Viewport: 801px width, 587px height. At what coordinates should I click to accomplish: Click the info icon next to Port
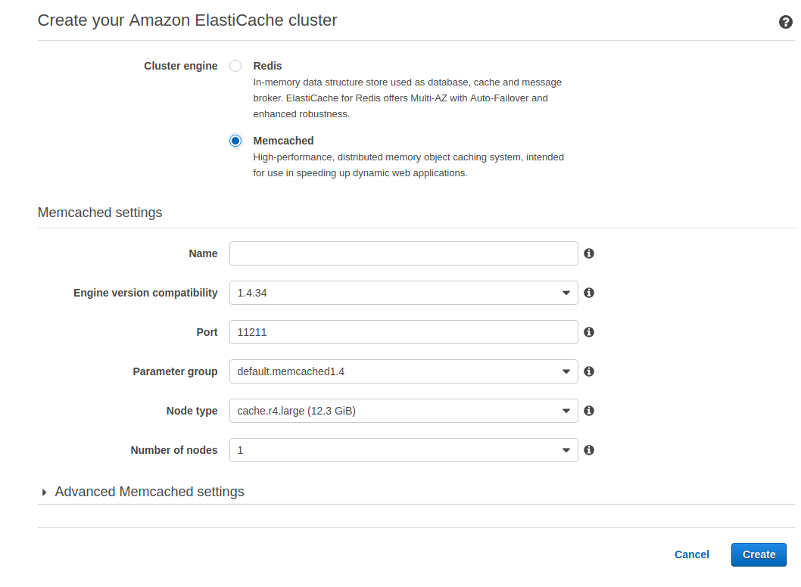pyautogui.click(x=589, y=332)
